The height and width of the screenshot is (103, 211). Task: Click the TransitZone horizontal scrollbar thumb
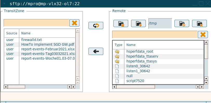coord(16,87)
